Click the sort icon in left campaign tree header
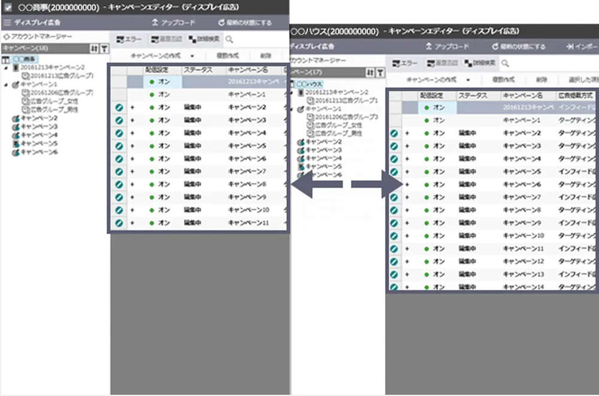Image resolution: width=599 pixels, height=396 pixels. [94, 48]
